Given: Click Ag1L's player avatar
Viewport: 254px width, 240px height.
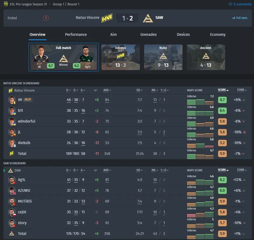Looking at the screenshot, I should 12,180.
